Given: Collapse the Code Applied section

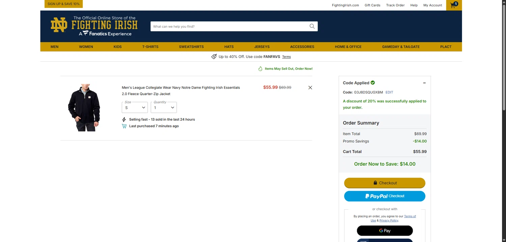Looking at the screenshot, I should pyautogui.click(x=424, y=83).
